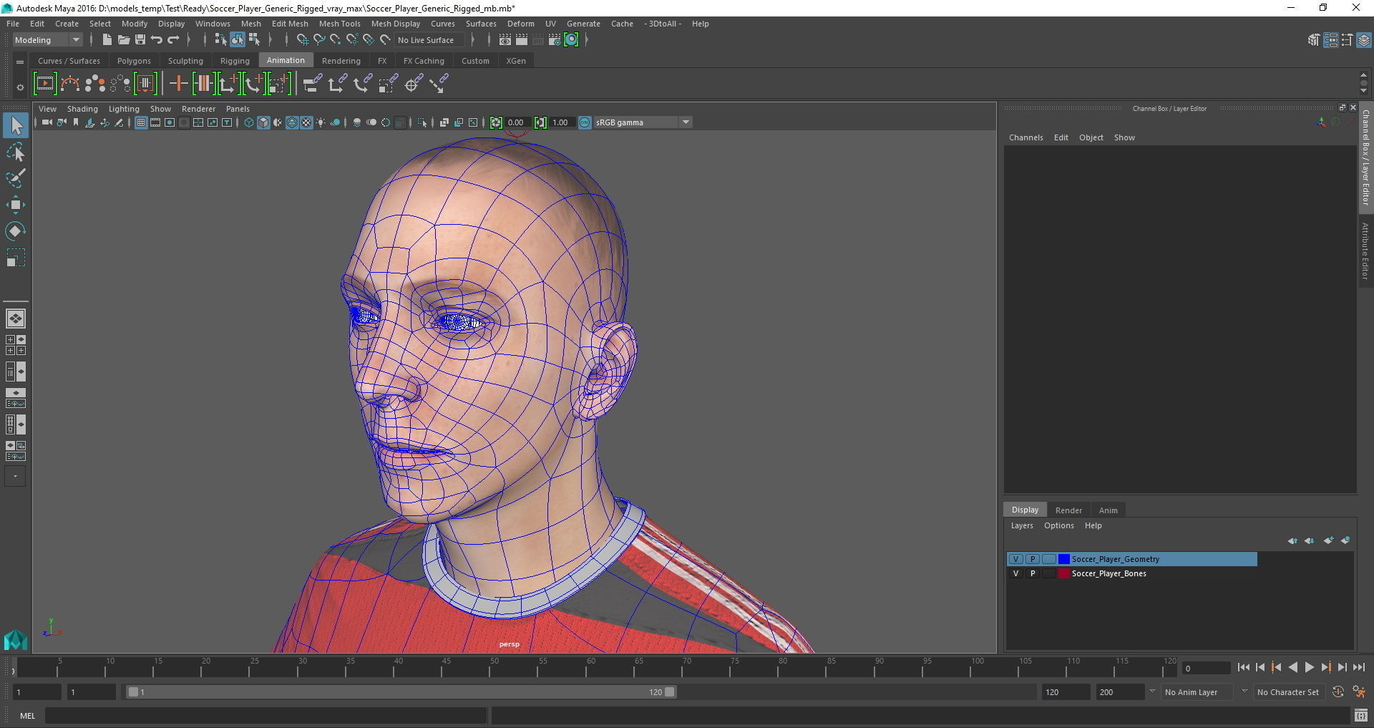The image size is (1374, 728).
Task: Click the Select Camera viewport icon
Action: (x=47, y=122)
